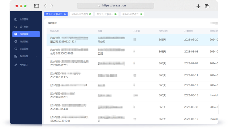Go forward using the right arrow
Viewport: 228px width, 129px height.
pos(52,6)
